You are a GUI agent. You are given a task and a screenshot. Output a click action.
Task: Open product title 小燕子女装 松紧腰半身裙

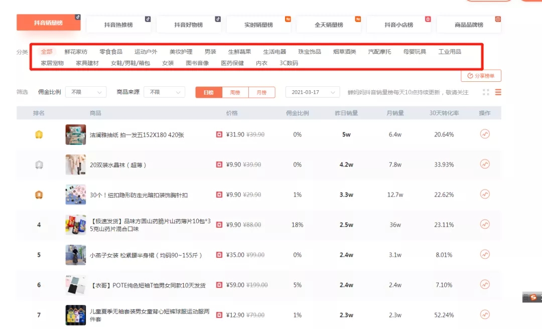(146, 255)
